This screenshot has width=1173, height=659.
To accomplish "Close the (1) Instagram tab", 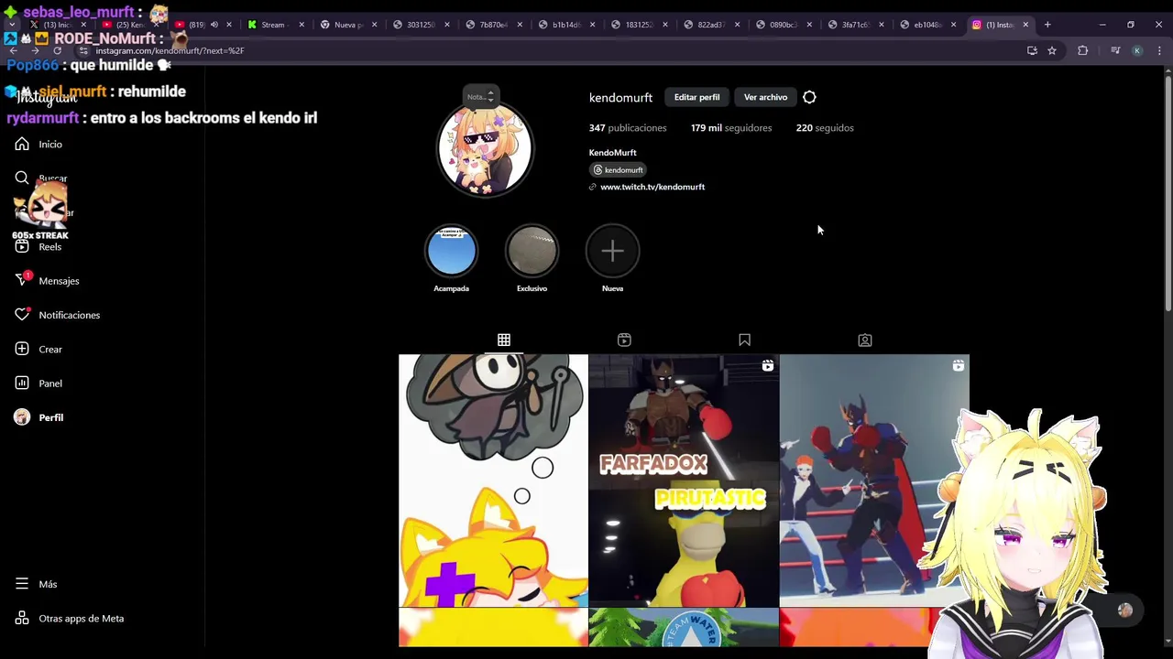I will [1025, 25].
